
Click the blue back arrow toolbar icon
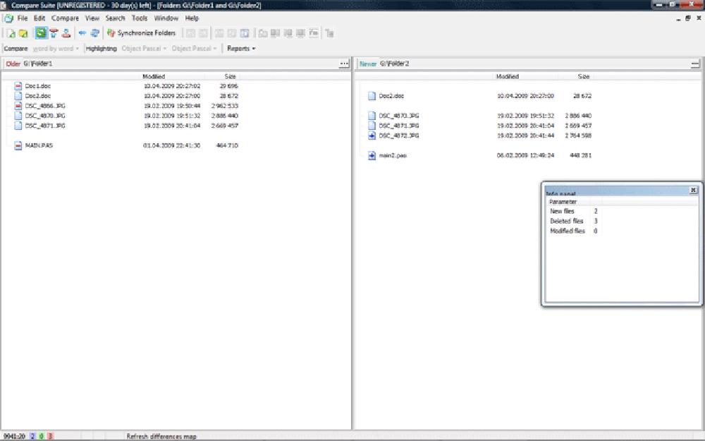pyautogui.click(x=81, y=32)
